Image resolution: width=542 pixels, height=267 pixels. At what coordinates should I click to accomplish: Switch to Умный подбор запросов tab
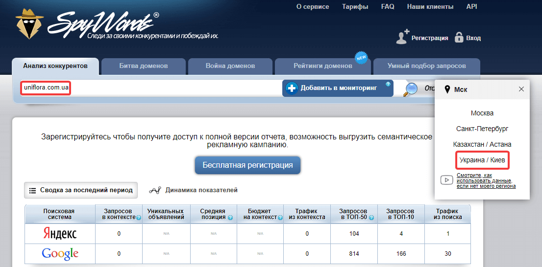click(x=426, y=66)
